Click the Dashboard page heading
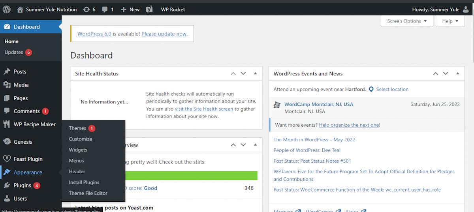Viewport: 474px width, 212px height. coord(91,55)
